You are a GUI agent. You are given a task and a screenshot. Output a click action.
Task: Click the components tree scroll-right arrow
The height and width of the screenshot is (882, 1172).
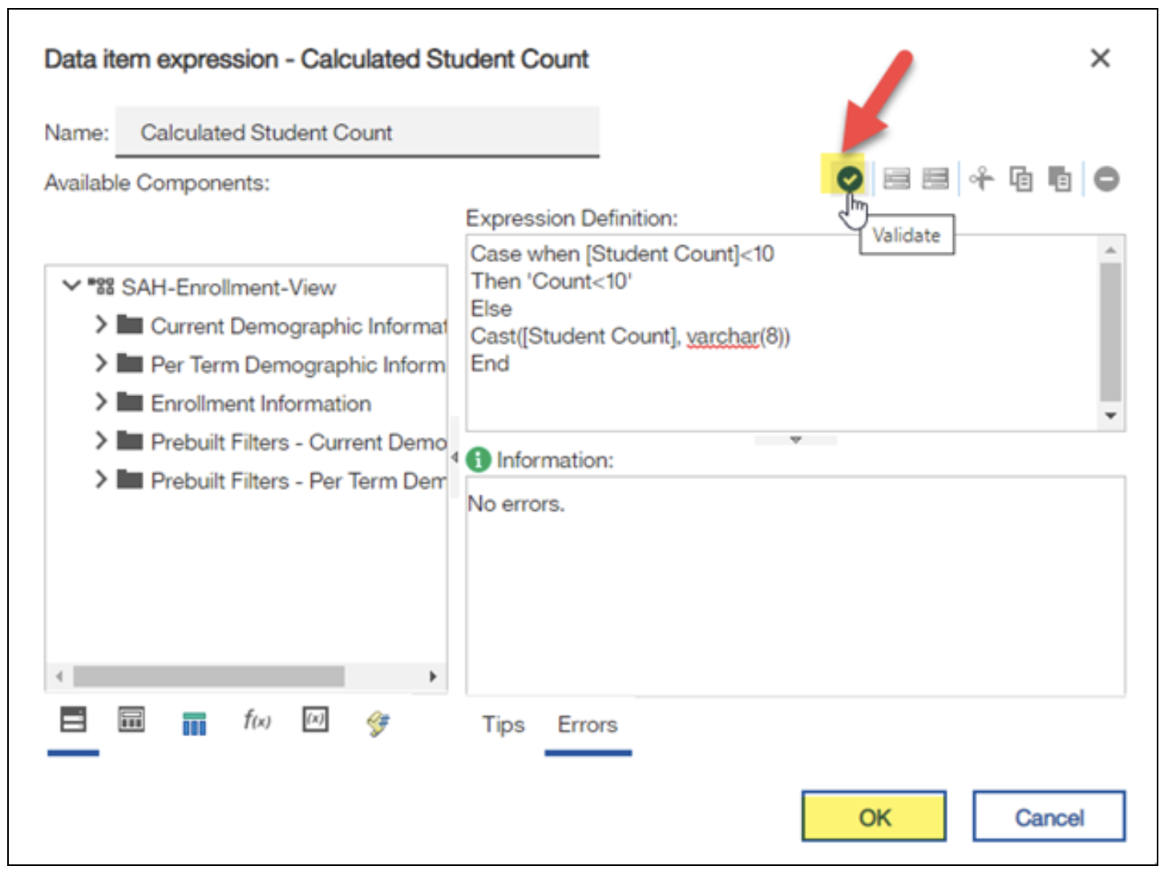(433, 677)
